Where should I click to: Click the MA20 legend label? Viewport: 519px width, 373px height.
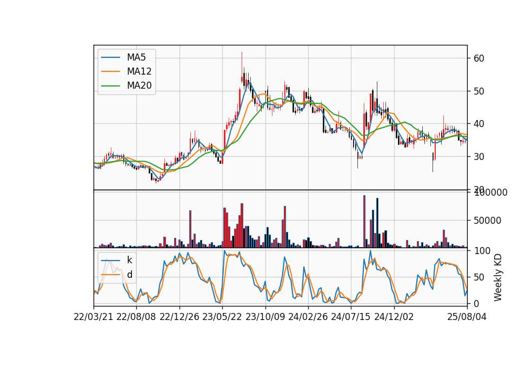[139, 86]
